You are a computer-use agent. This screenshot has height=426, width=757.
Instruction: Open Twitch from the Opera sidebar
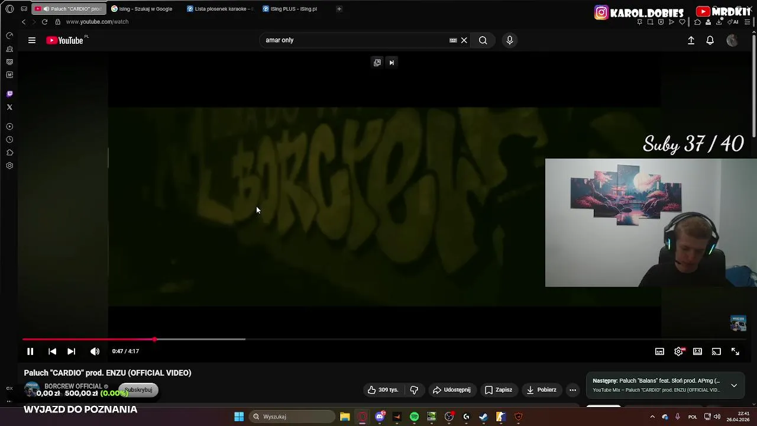9,94
